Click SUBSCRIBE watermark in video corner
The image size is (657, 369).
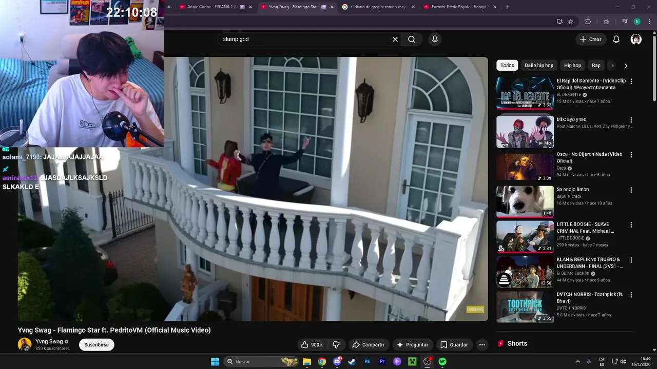pos(475,309)
